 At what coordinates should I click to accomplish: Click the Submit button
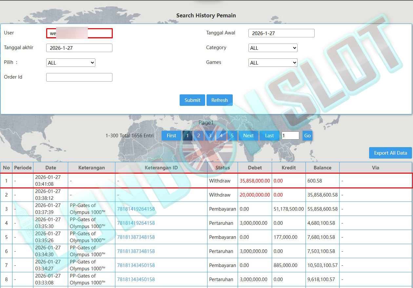[192, 100]
